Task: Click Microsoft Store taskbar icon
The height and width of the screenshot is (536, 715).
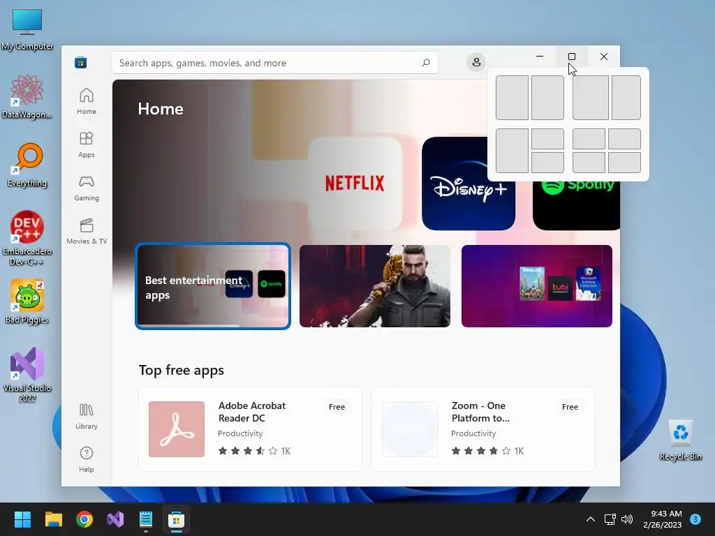Action: coord(176,519)
